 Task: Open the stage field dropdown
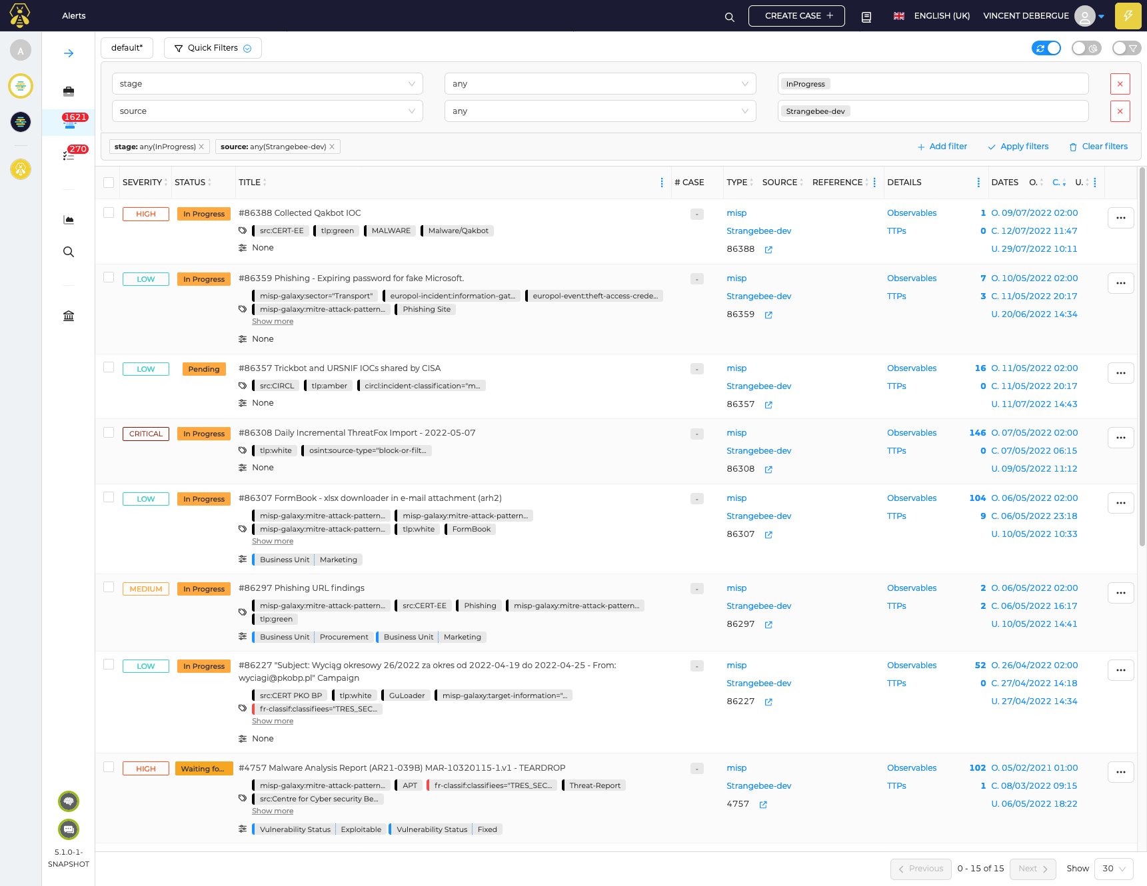point(267,84)
